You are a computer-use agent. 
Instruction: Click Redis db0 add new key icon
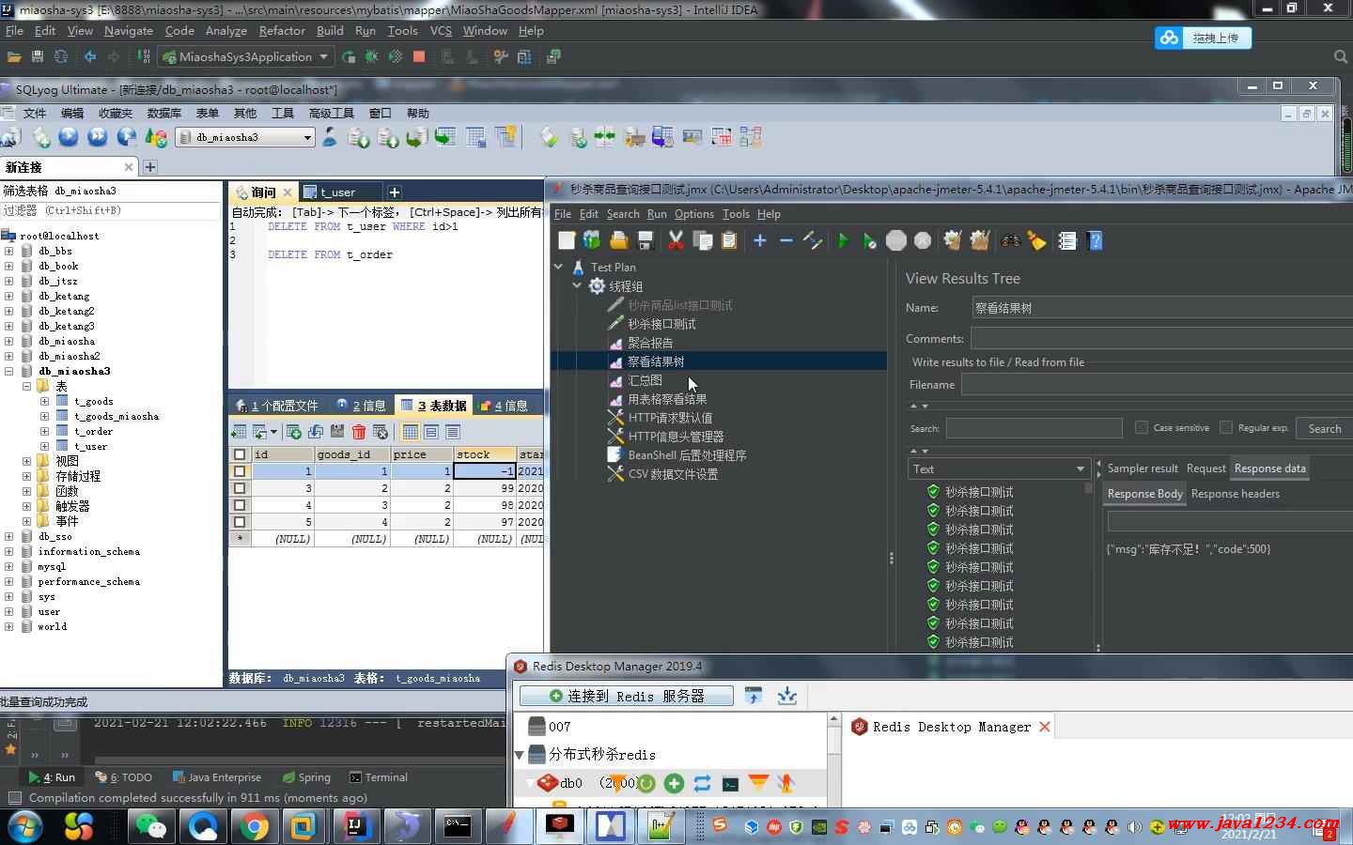674,783
